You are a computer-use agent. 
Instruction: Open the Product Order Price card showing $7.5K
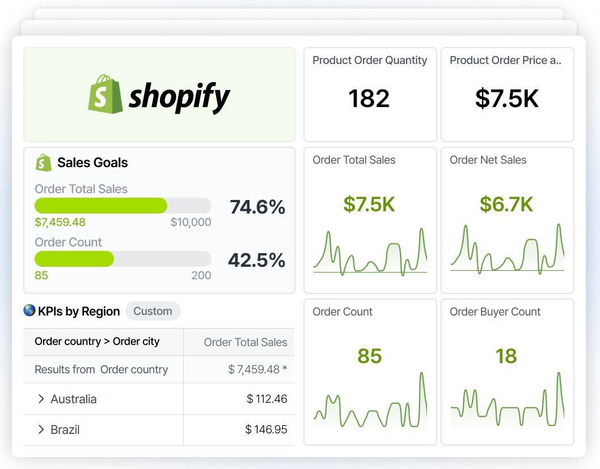coord(508,95)
